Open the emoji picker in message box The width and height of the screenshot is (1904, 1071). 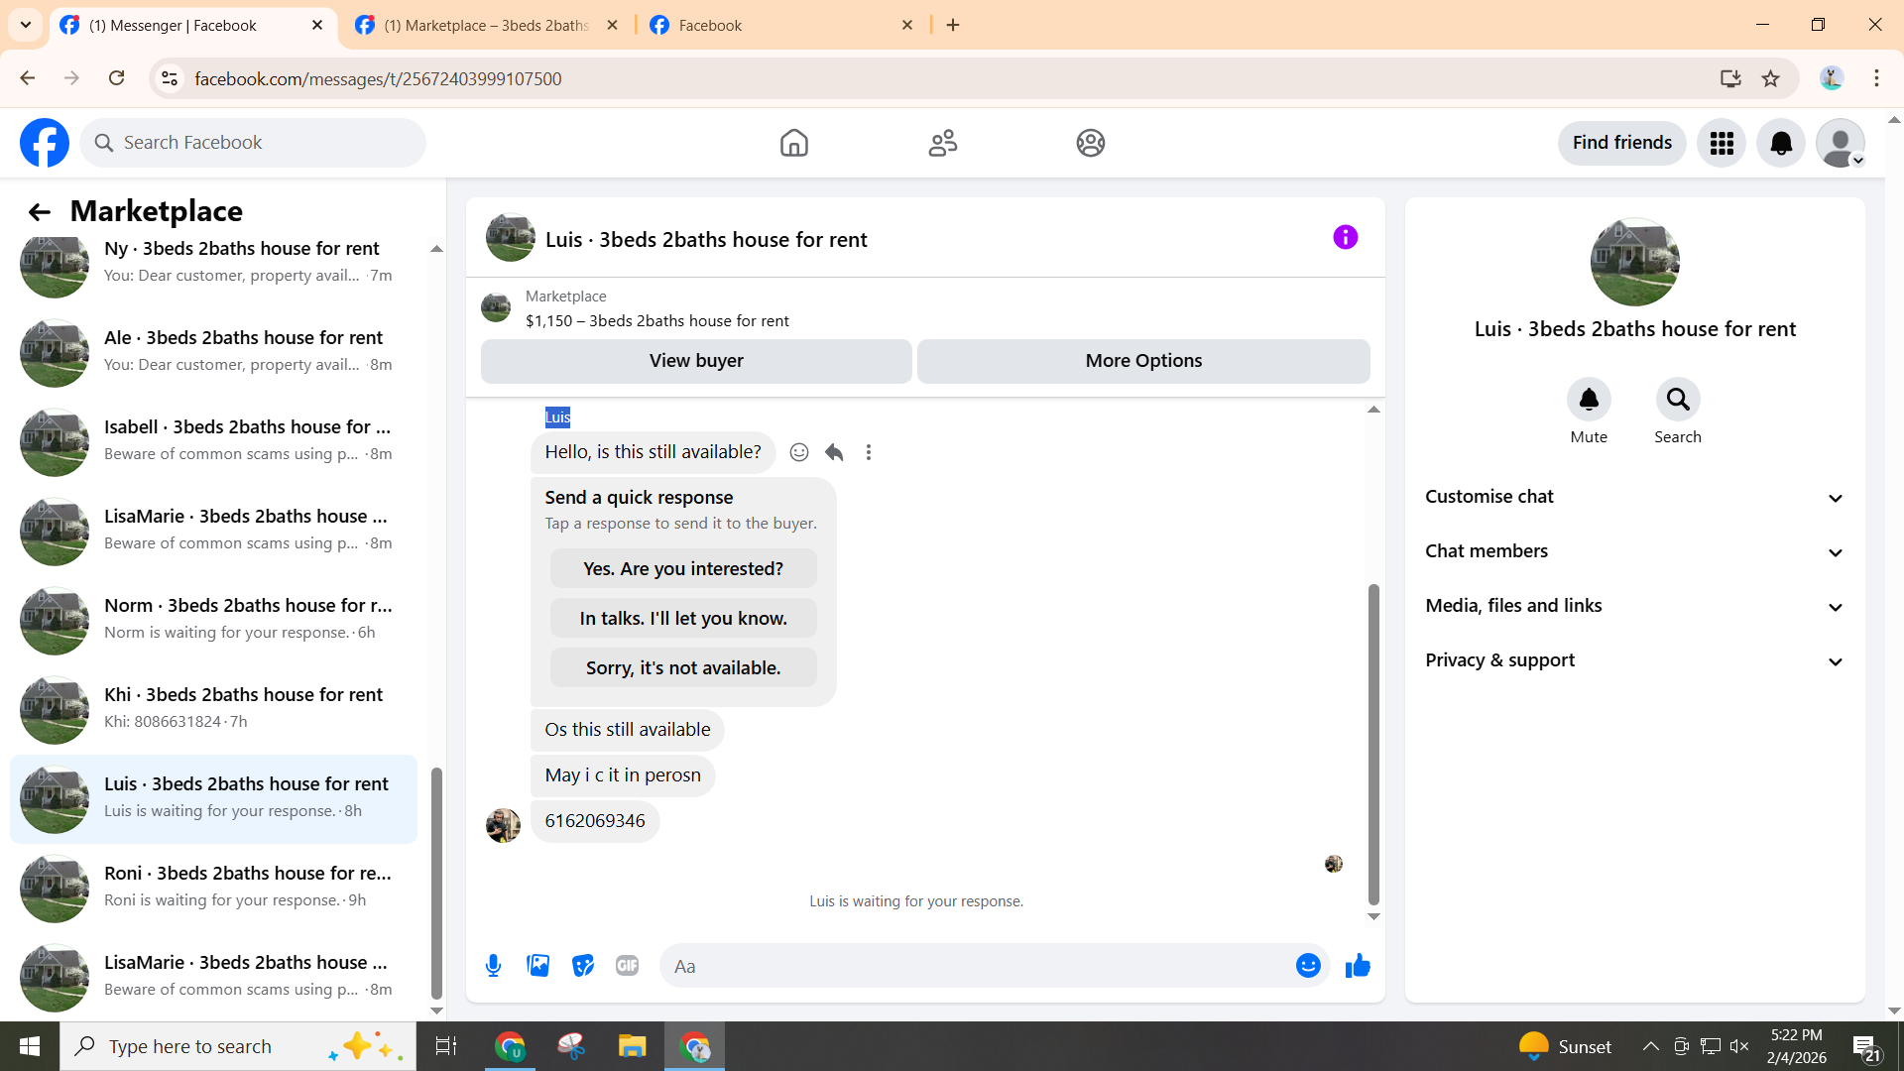point(1308,966)
